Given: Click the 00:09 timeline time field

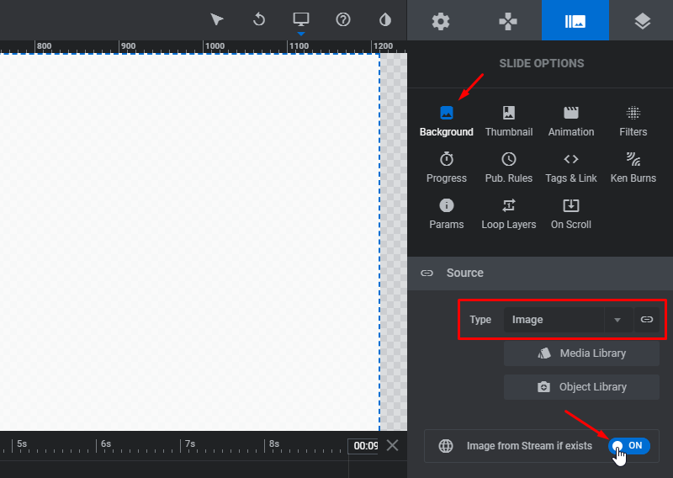Looking at the screenshot, I should [x=365, y=446].
